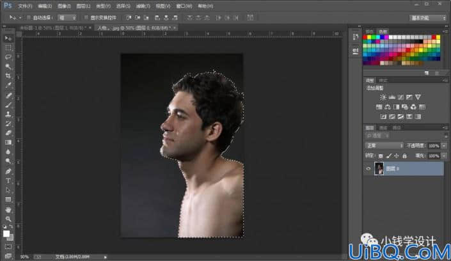The height and width of the screenshot is (261, 451).
Task: Add a Vibrance adjustment
Action: pos(418,97)
